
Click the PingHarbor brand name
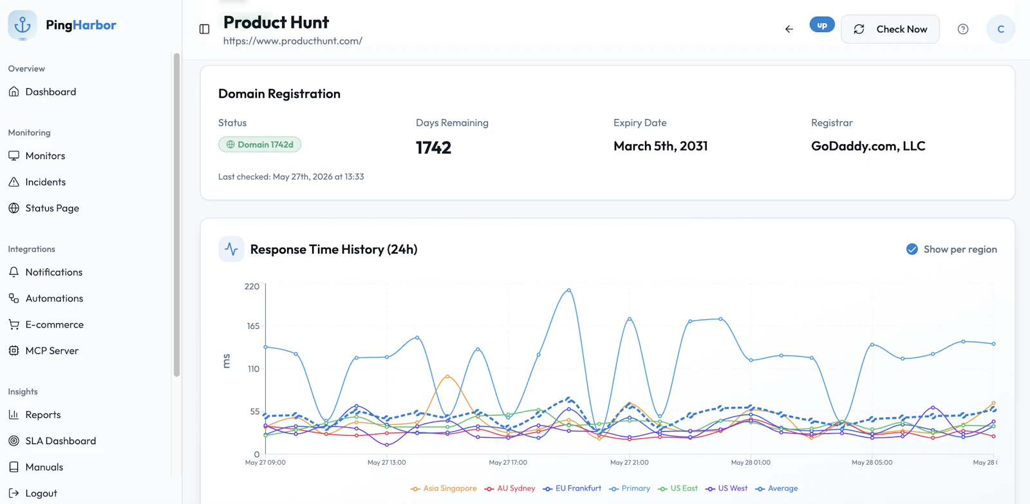tap(81, 25)
